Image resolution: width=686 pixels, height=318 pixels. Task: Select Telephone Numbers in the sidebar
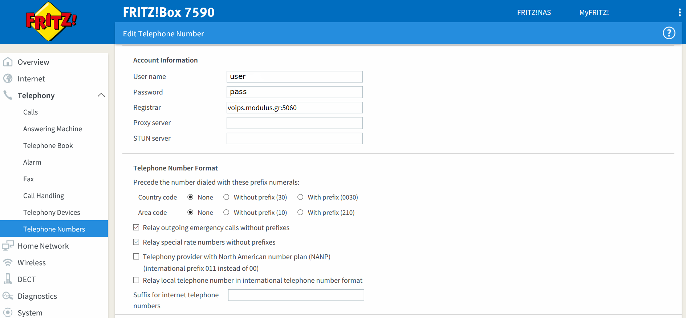54,229
